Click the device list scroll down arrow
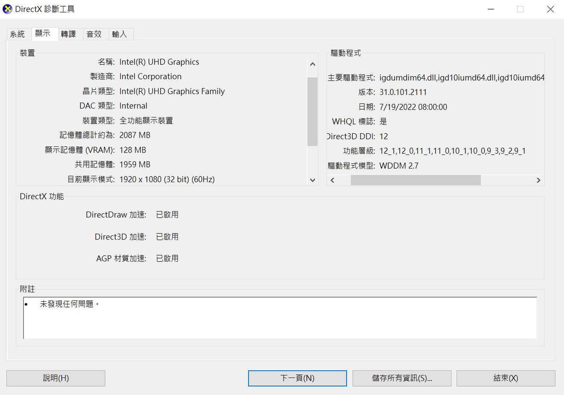 coord(312,180)
